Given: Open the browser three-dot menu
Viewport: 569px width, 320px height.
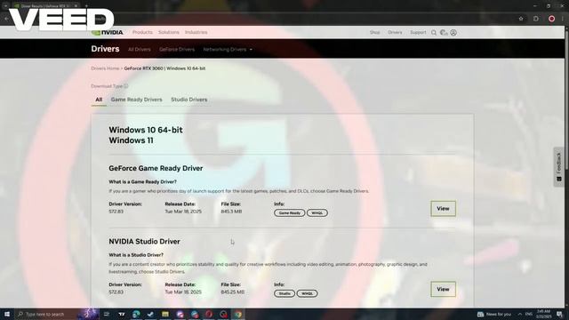Looking at the screenshot, I should click(564, 19).
